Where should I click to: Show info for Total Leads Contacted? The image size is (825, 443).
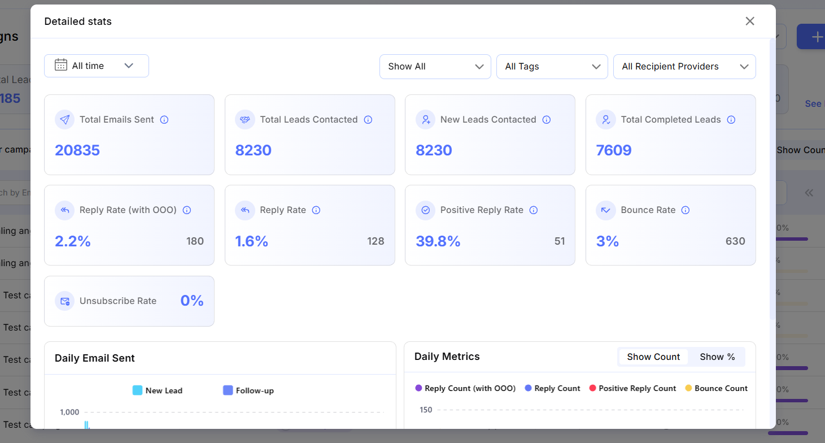pyautogui.click(x=368, y=120)
